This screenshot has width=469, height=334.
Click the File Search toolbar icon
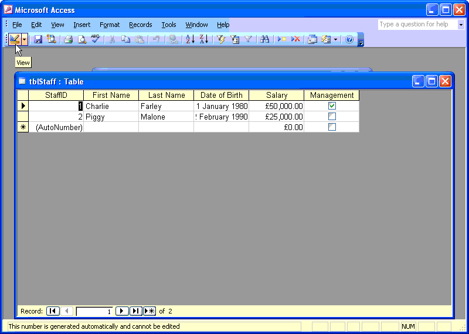coord(52,39)
